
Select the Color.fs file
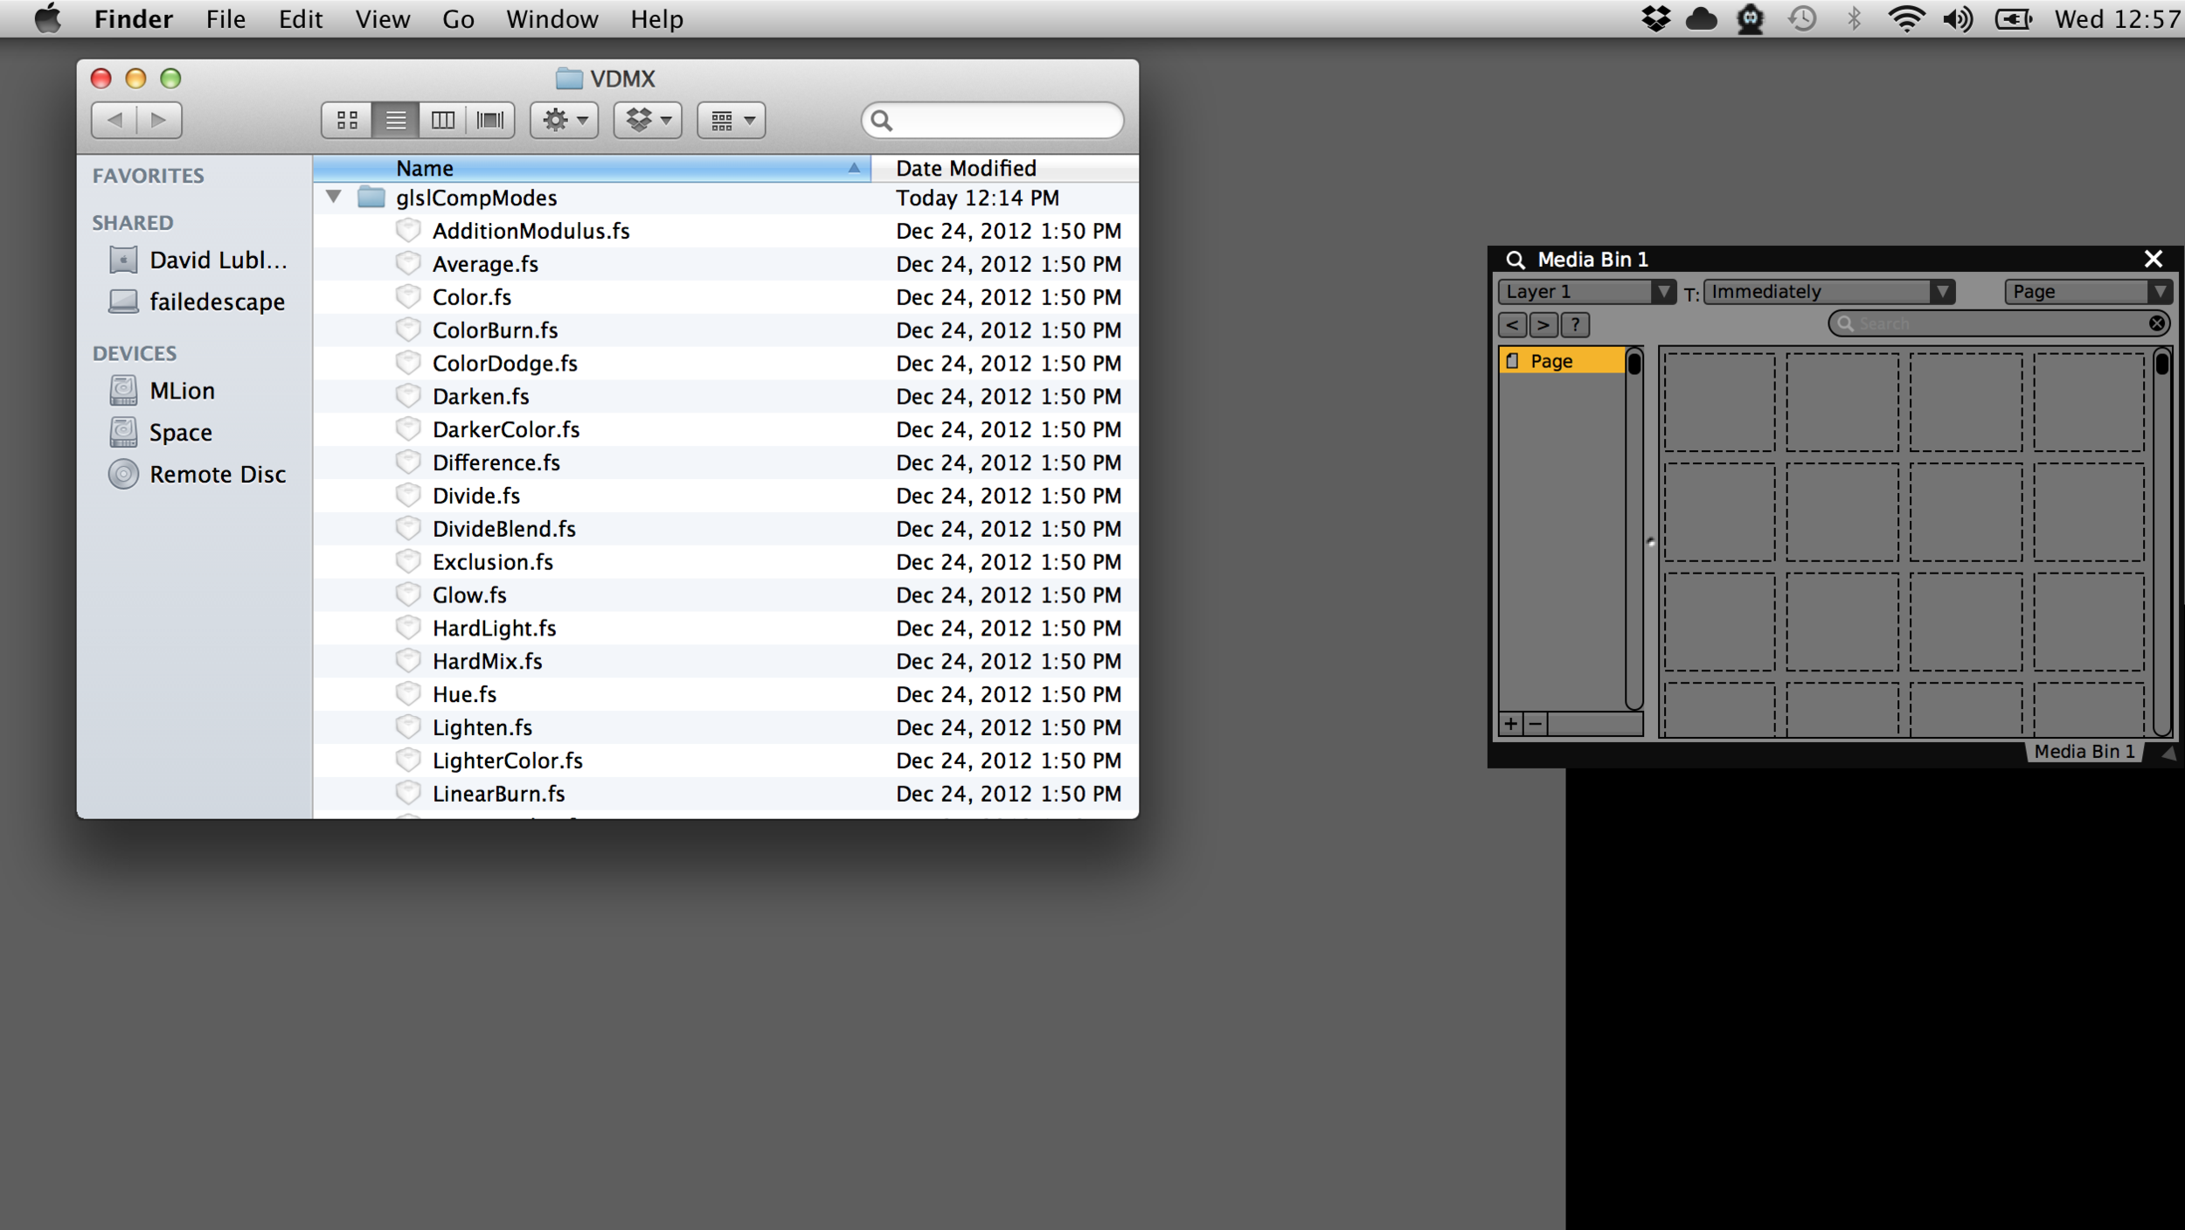[x=725, y=297]
